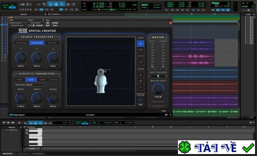Select the Scrubber speaker tool
Image resolution: width=257 pixels, height=156 pixels.
tap(68, 4)
